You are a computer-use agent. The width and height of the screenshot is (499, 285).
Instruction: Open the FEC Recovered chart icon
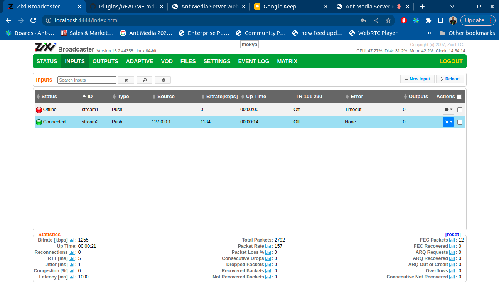[452, 246]
